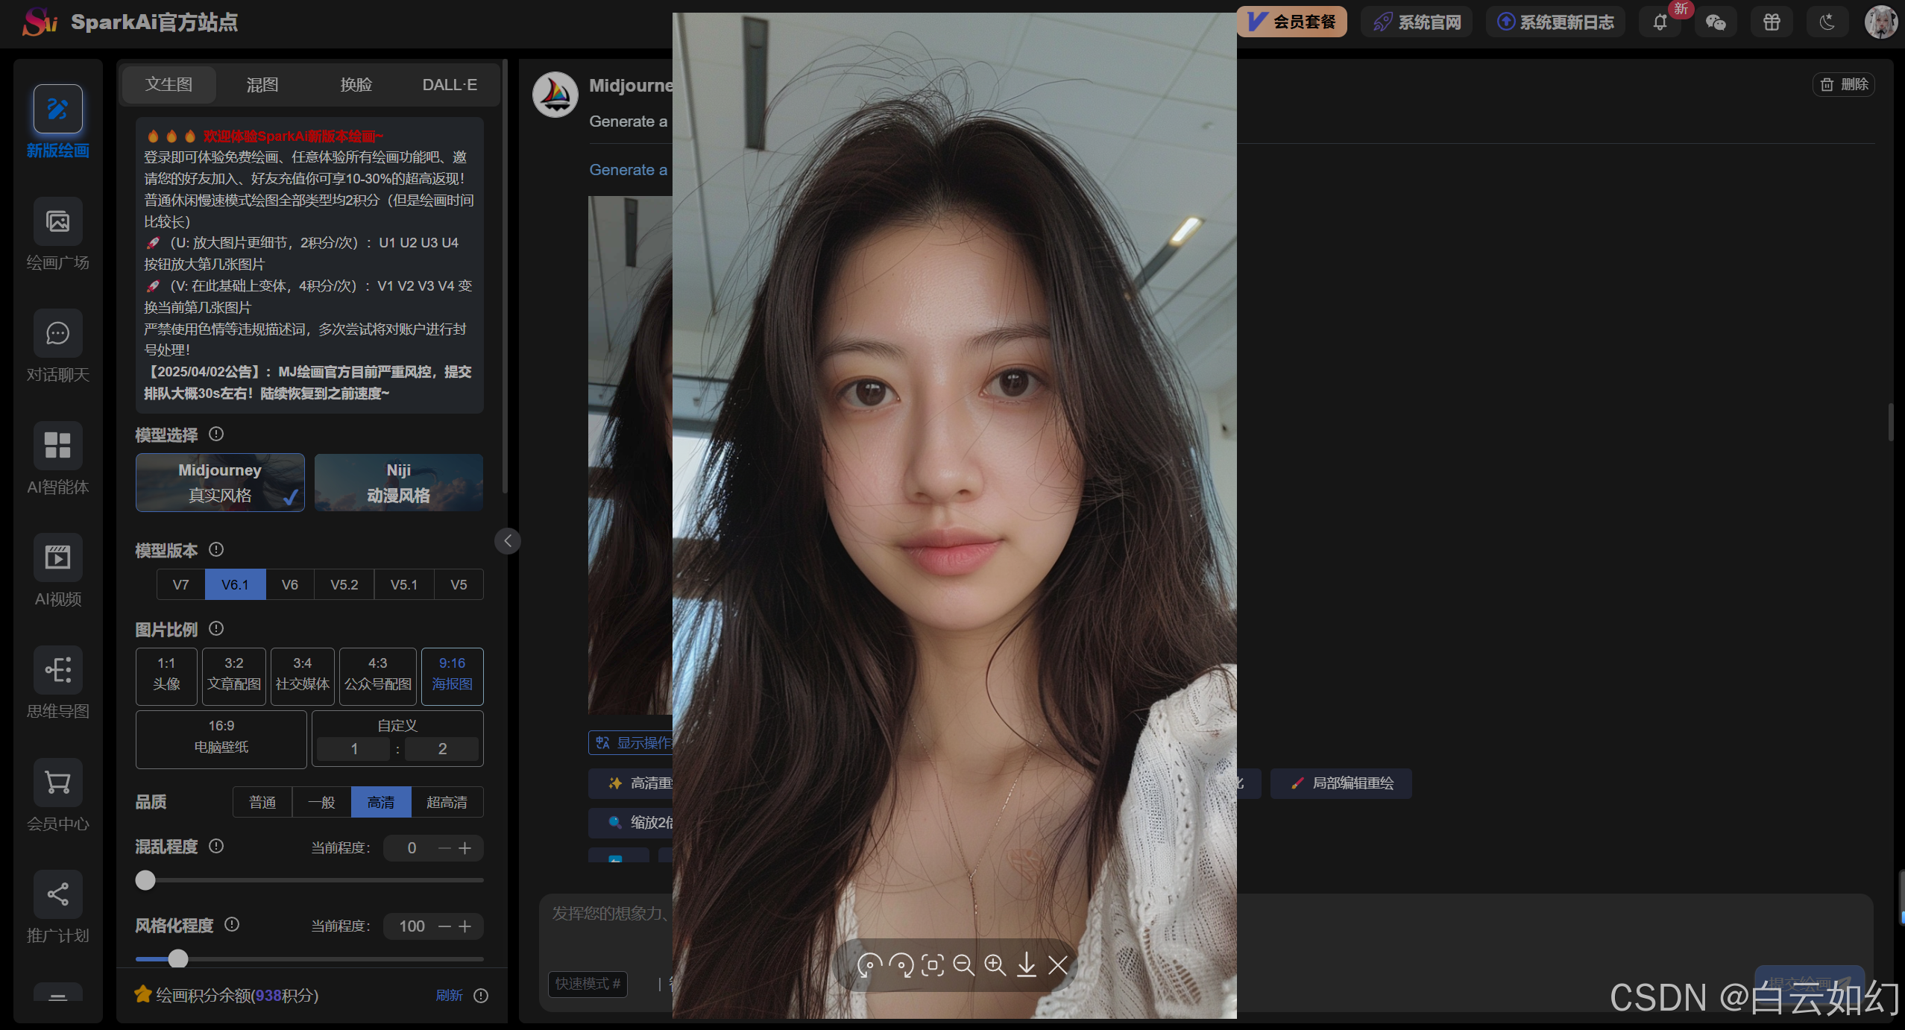
Task: Download the previewed image
Action: pos(1026,965)
